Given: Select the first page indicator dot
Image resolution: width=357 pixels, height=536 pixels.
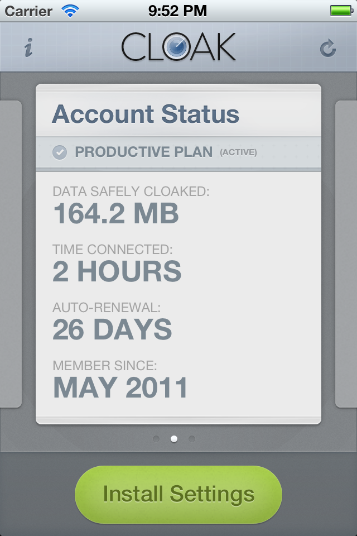Looking at the screenshot, I should (156, 439).
